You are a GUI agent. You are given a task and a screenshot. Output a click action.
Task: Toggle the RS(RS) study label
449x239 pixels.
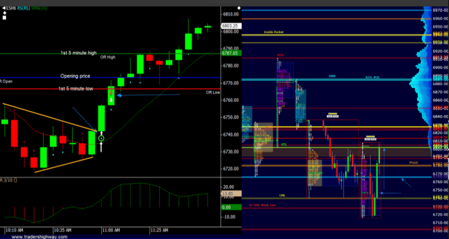click(x=24, y=8)
